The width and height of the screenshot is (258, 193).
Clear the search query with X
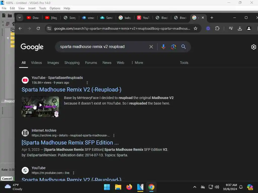click(x=151, y=47)
